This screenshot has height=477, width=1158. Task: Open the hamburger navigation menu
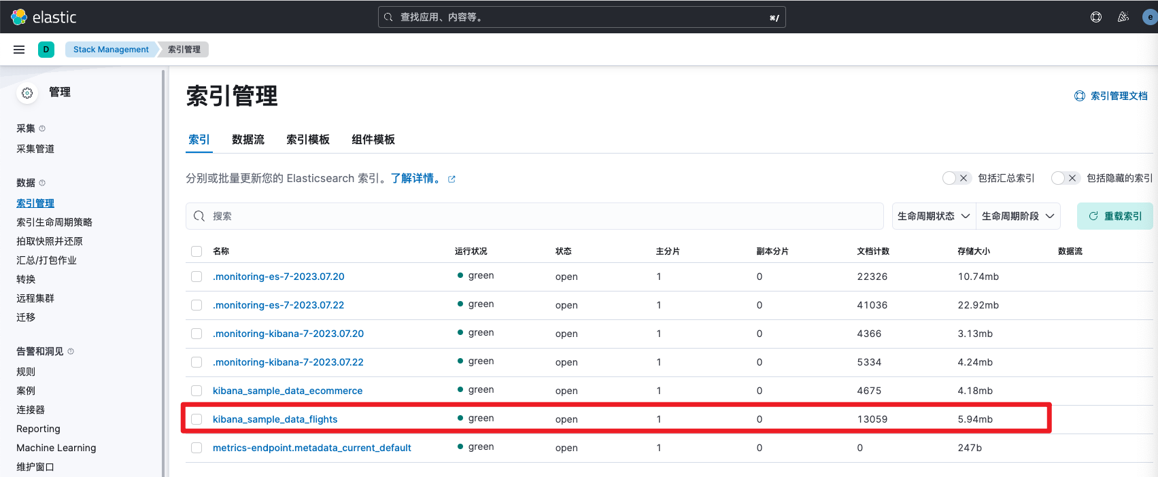tap(19, 50)
